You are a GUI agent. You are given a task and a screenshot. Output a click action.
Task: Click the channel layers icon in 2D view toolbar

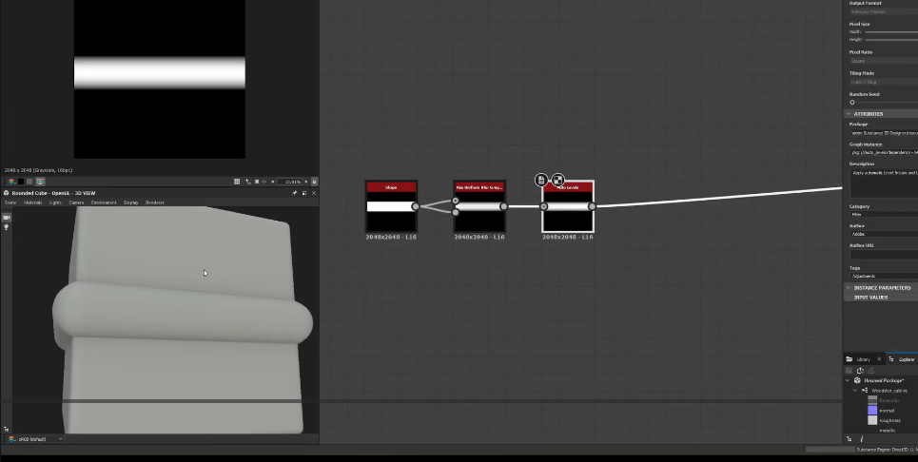[11, 182]
